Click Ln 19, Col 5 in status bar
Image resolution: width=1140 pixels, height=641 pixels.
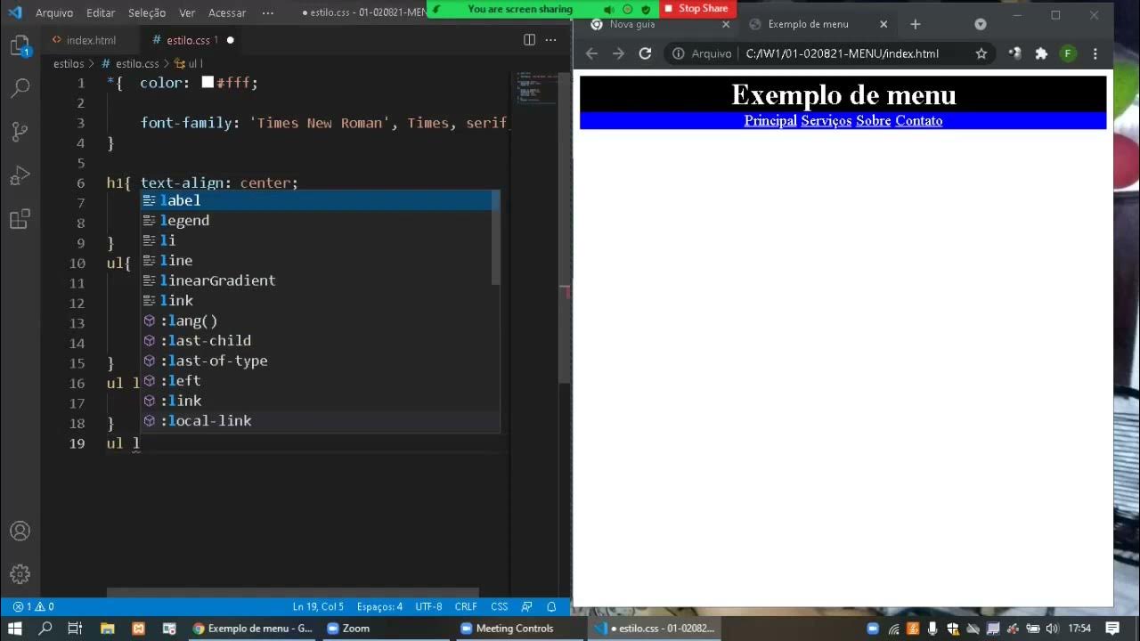pyautogui.click(x=318, y=606)
